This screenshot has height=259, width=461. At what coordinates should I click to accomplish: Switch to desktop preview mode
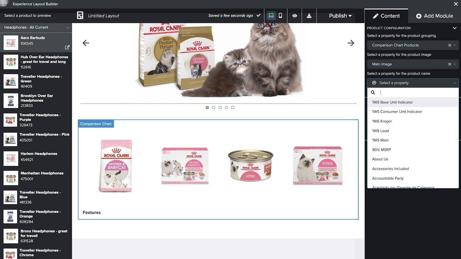271,16
